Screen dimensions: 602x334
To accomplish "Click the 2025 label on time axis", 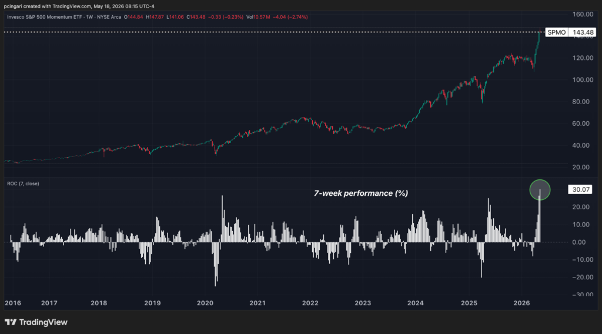I will click(469, 303).
